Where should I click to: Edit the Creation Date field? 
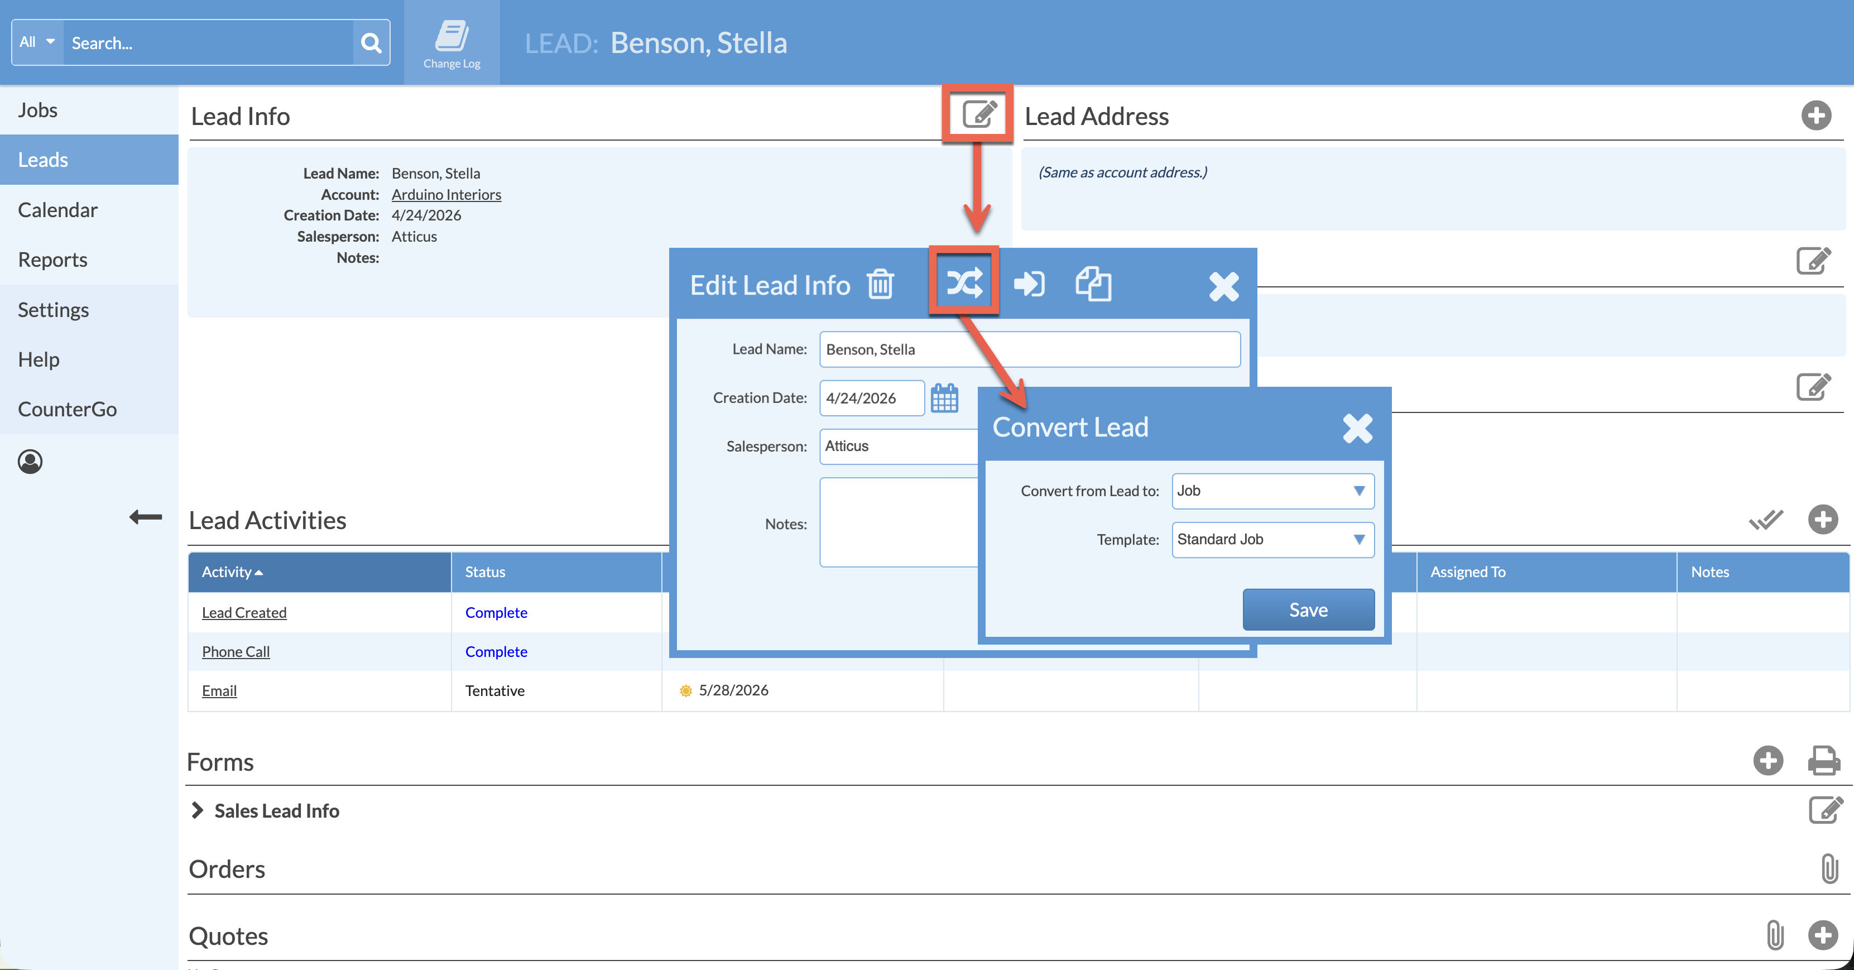872,398
